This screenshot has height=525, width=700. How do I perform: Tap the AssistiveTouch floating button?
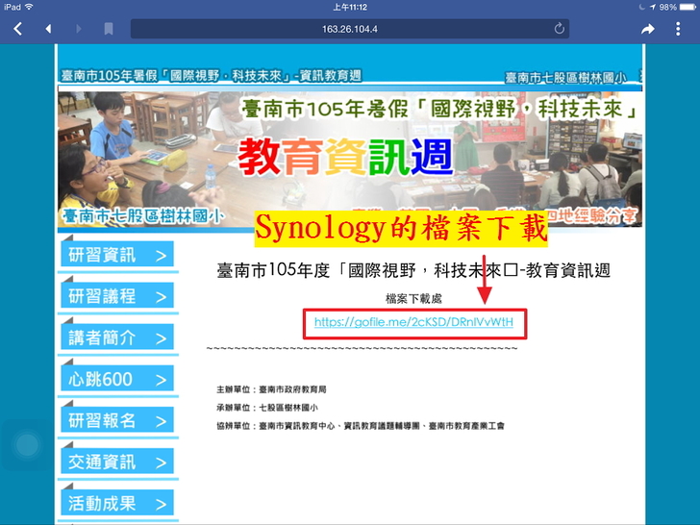[27, 445]
